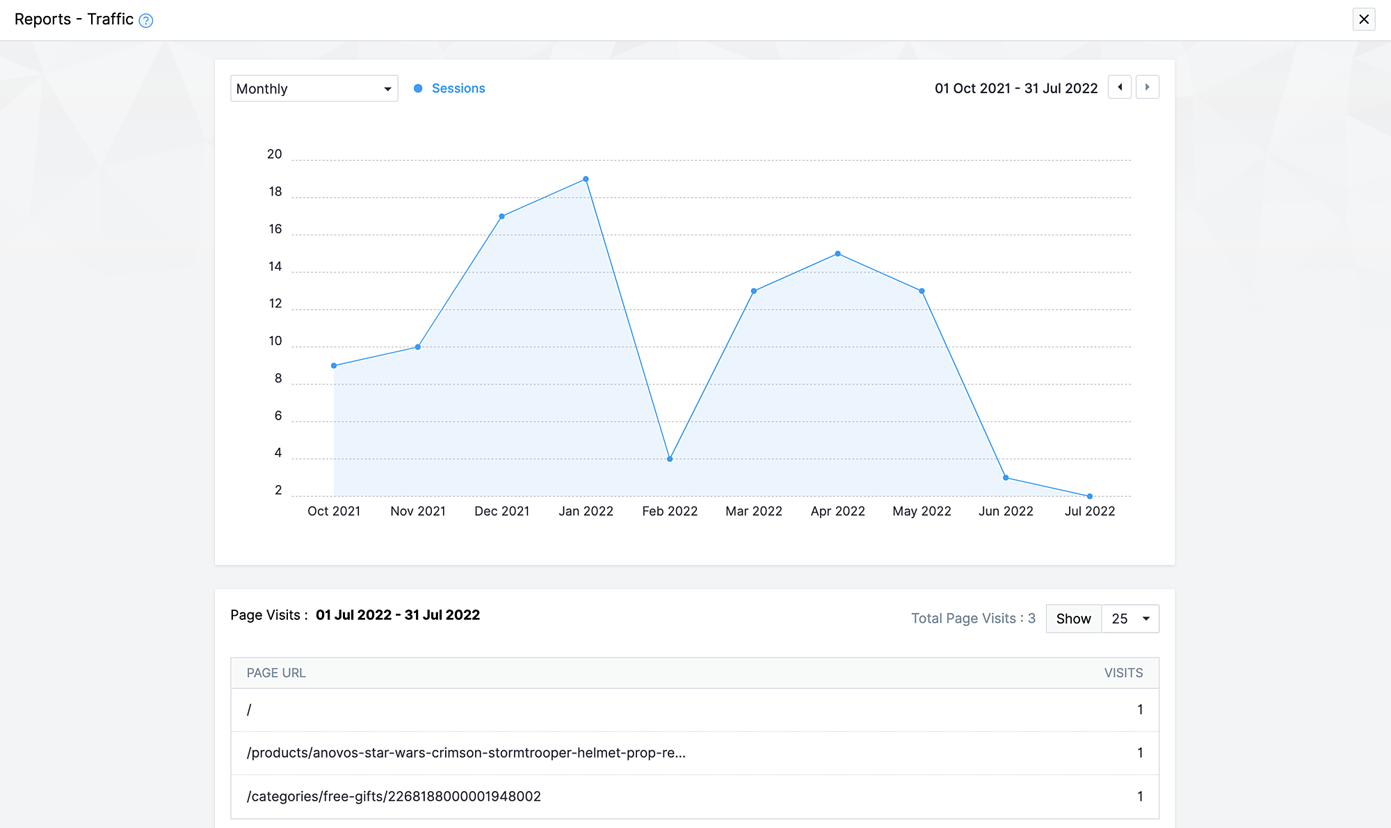Screen dimensions: 1391x828
Task: Open the crimson stormtrooper helmet product URL
Action: (466, 753)
